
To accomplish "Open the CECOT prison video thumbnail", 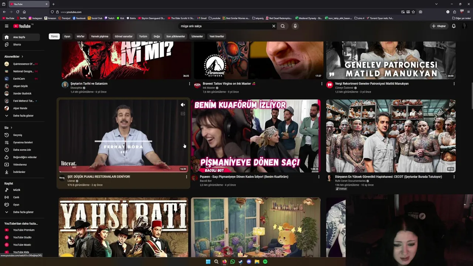I will coord(391,136).
